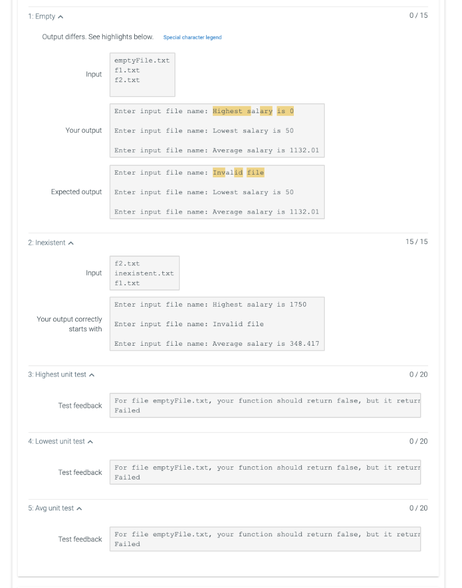The width and height of the screenshot is (462, 588).
Task: Select the Input box listing emptyFile.txt
Action: click(x=142, y=74)
